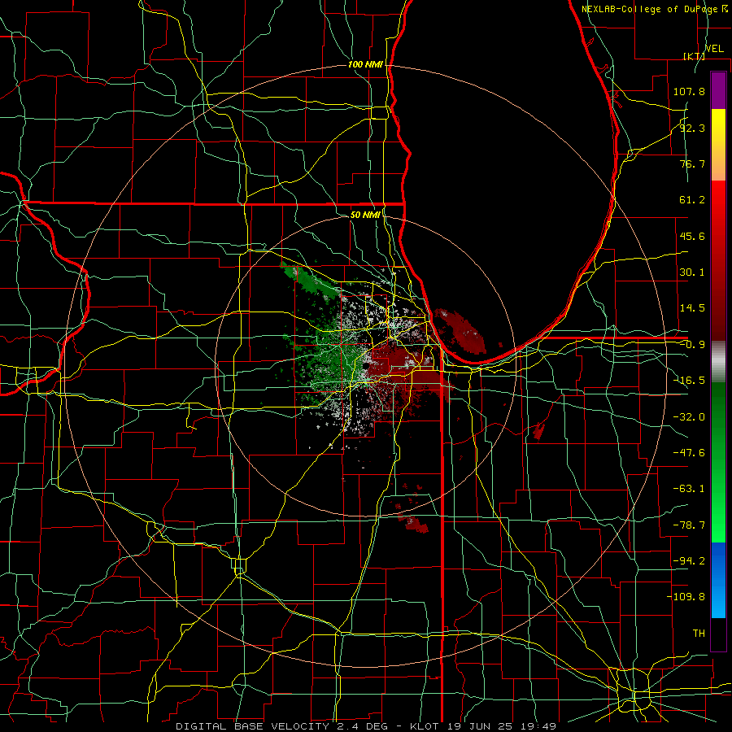Click the 50 NMI range ring label
732x732 pixels.
365,215
